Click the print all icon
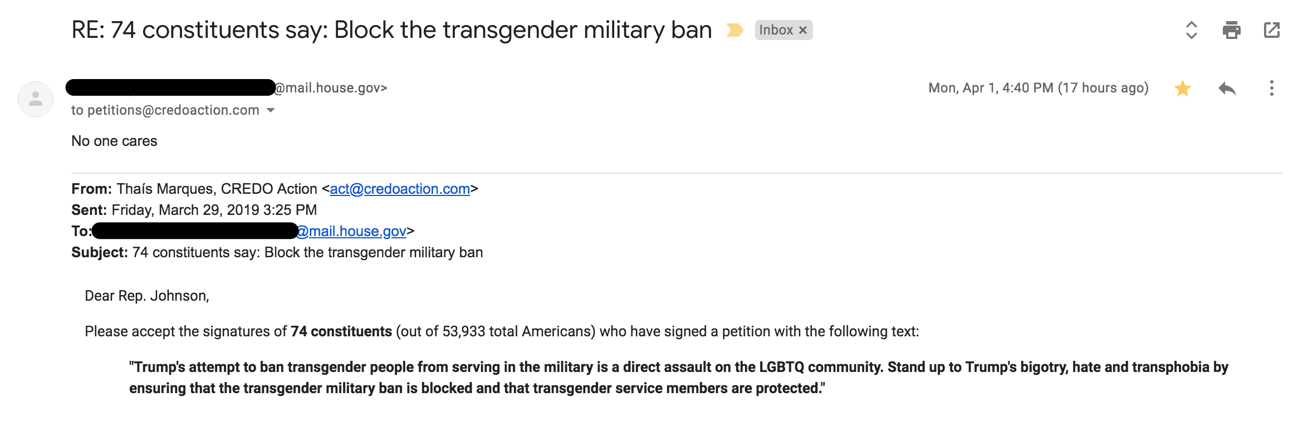 tap(1231, 30)
